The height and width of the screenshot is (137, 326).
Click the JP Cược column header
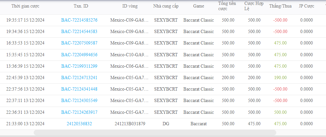pyautogui.click(x=306, y=6)
